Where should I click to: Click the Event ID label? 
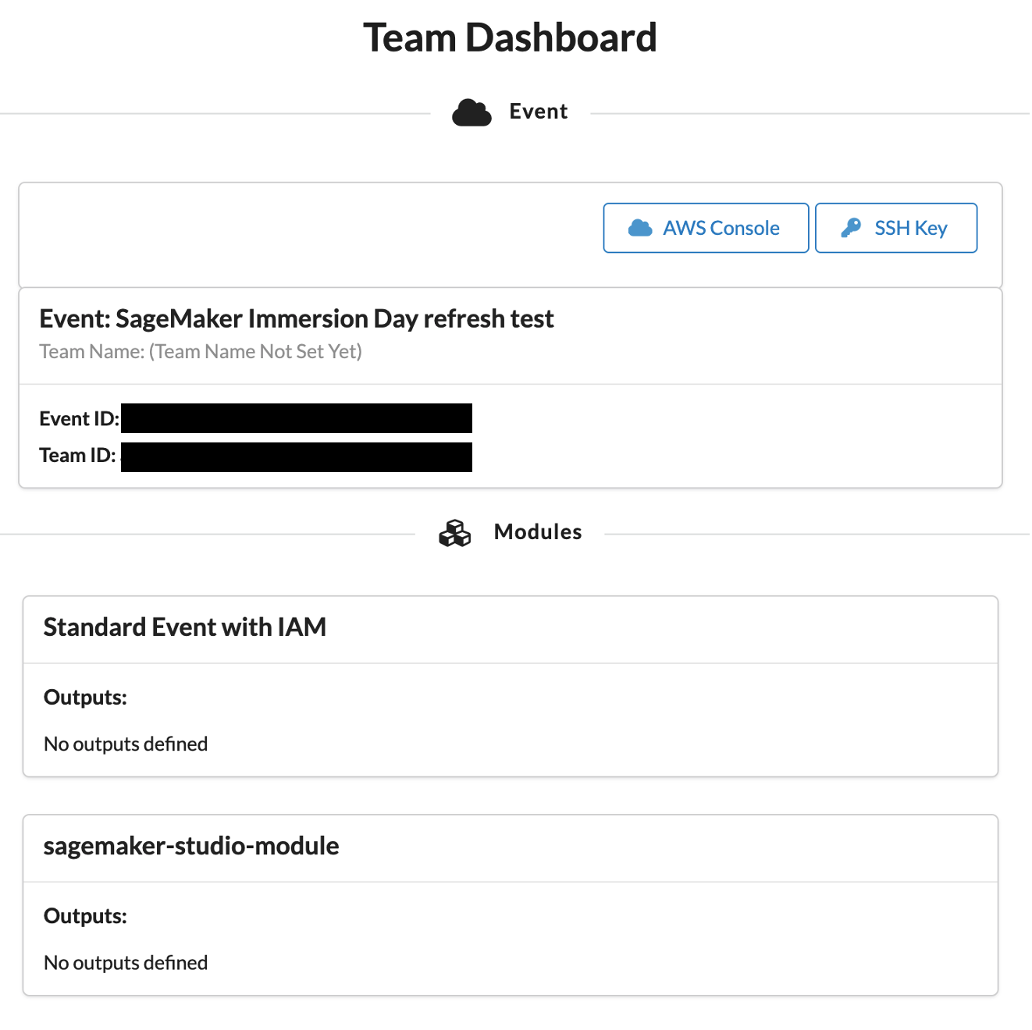(x=79, y=419)
